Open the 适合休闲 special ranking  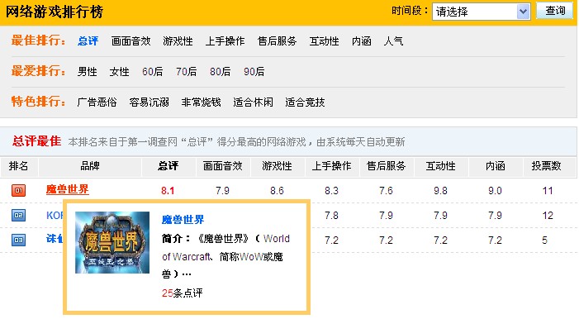coord(253,102)
